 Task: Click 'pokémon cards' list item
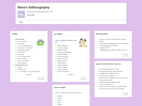coord(22,69)
